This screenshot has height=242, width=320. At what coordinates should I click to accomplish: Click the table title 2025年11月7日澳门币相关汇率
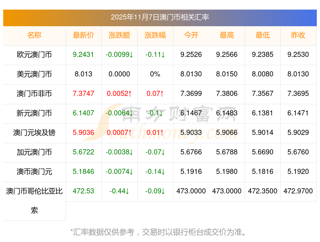pos(160,17)
